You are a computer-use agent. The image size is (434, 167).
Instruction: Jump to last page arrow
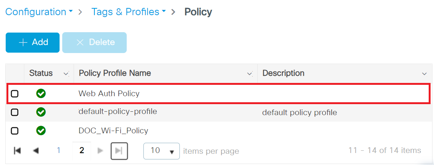[x=119, y=151]
